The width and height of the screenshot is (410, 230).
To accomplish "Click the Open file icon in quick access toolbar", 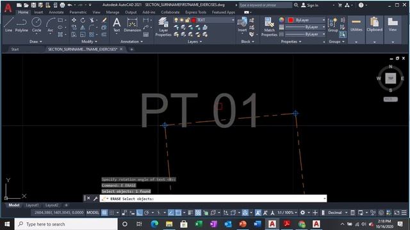I will 26,5.
